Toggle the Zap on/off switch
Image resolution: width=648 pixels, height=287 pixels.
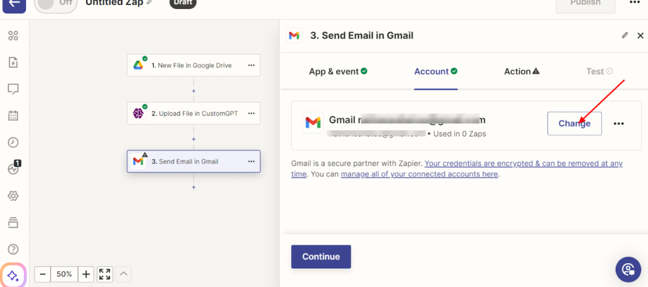coord(56,4)
